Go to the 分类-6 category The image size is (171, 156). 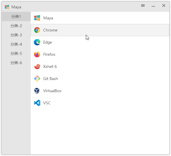(x=16, y=63)
